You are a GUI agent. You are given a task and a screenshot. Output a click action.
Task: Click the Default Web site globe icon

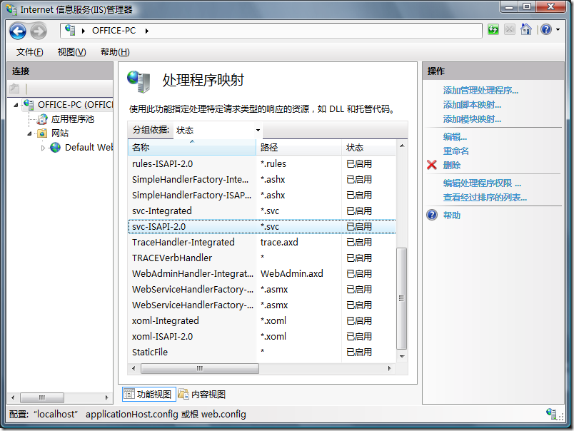click(x=56, y=148)
